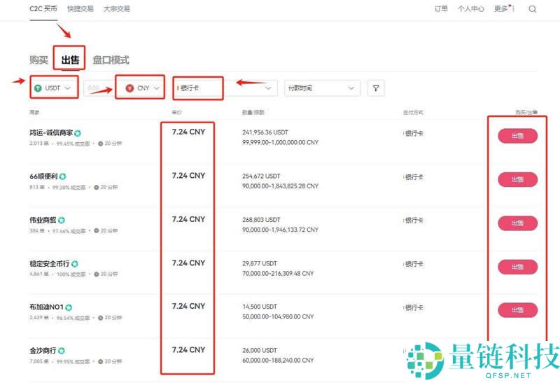Open merchant 伟业商贸 profile
Screen dimensions: 560x383
(43, 220)
